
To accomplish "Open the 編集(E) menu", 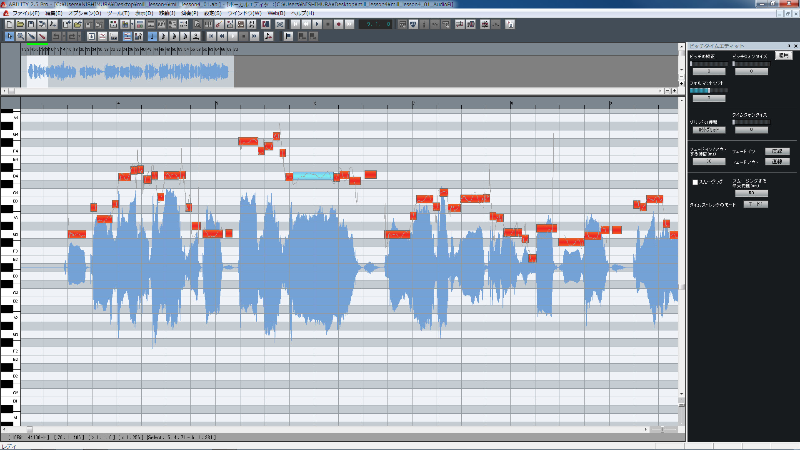I will (x=54, y=13).
